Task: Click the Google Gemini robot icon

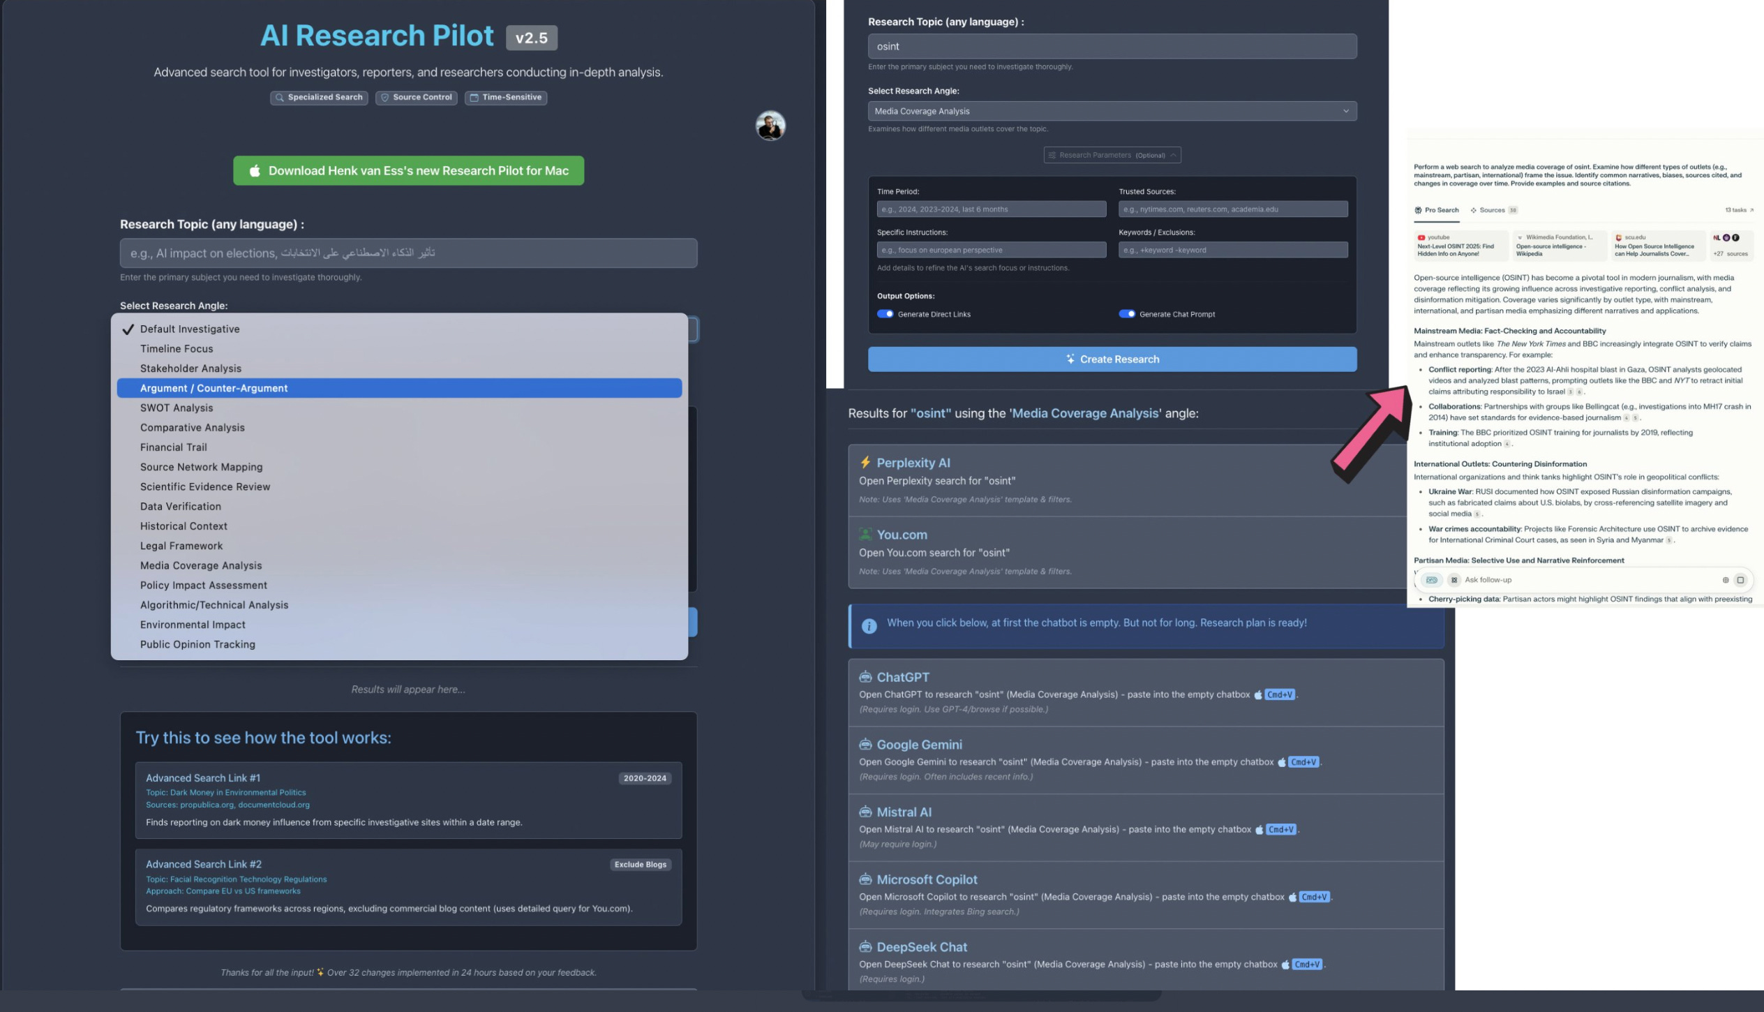Action: point(865,744)
